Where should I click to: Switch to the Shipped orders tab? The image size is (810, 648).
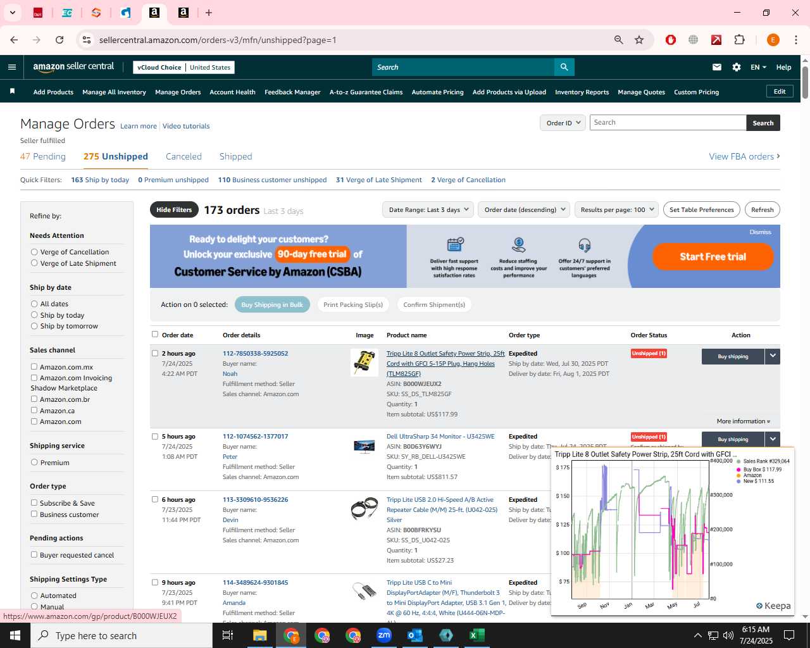tap(235, 156)
